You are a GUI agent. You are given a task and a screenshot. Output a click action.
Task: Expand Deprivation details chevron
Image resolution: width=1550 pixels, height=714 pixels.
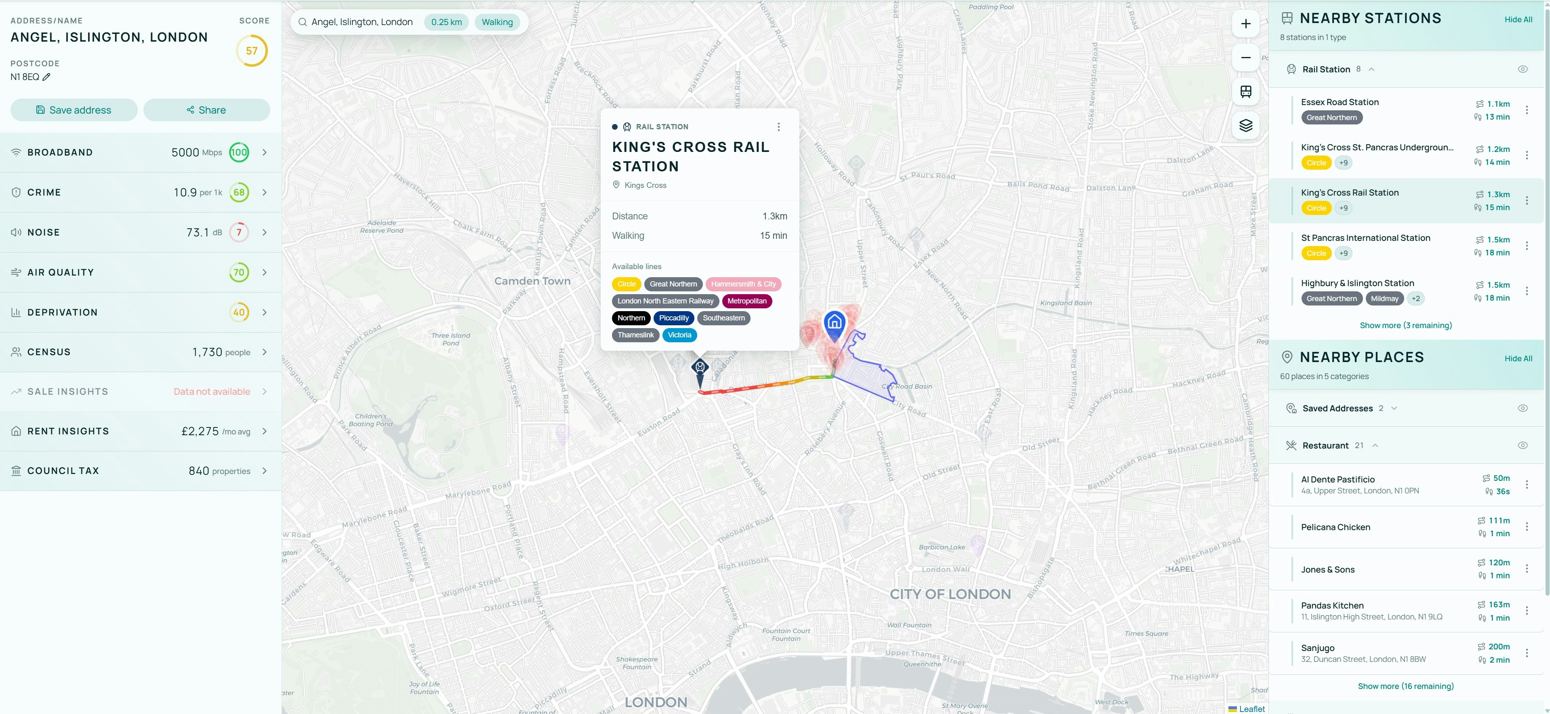point(264,312)
